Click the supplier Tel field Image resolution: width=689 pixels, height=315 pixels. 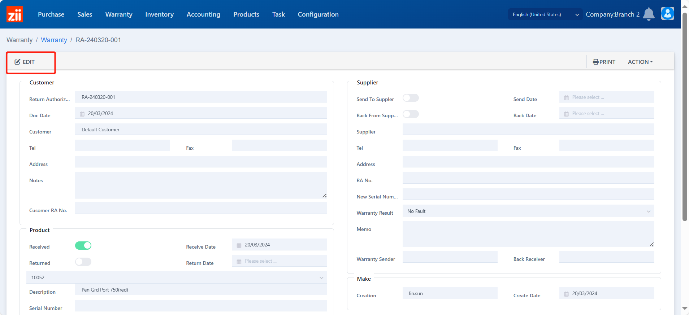coord(450,145)
